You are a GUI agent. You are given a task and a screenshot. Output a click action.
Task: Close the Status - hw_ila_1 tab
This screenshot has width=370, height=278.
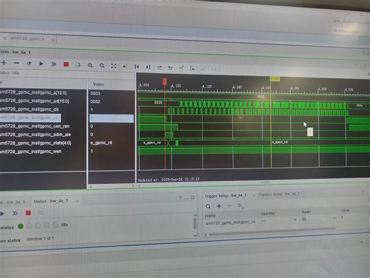[x=77, y=201]
